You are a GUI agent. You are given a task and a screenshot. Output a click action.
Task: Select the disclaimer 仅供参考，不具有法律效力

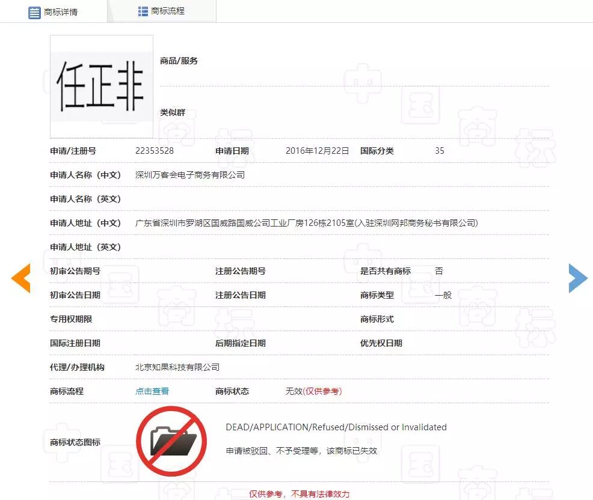(x=299, y=494)
